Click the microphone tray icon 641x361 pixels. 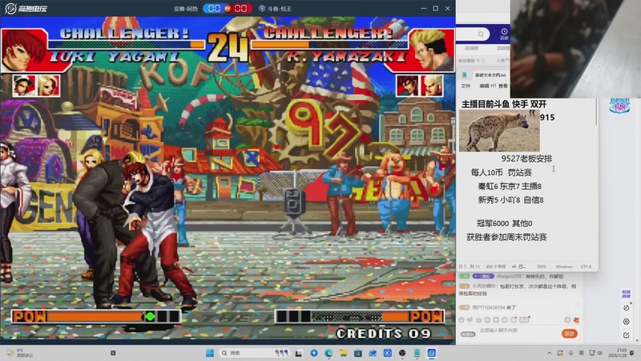pyautogui.click(x=570, y=353)
